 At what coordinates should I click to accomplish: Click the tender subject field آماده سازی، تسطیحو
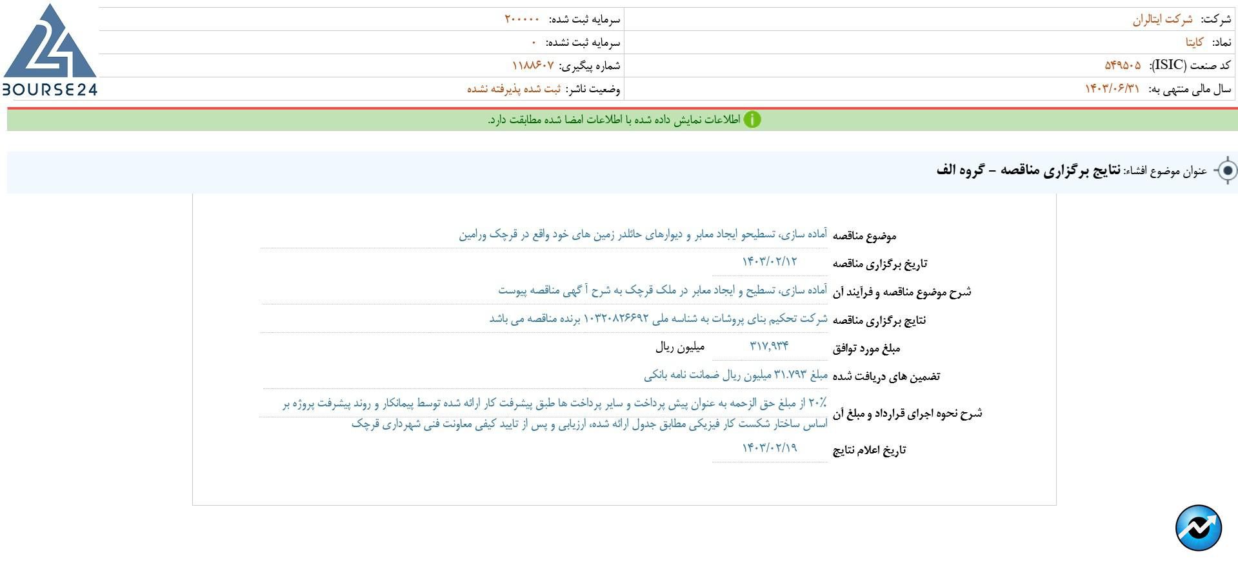pyautogui.click(x=543, y=235)
